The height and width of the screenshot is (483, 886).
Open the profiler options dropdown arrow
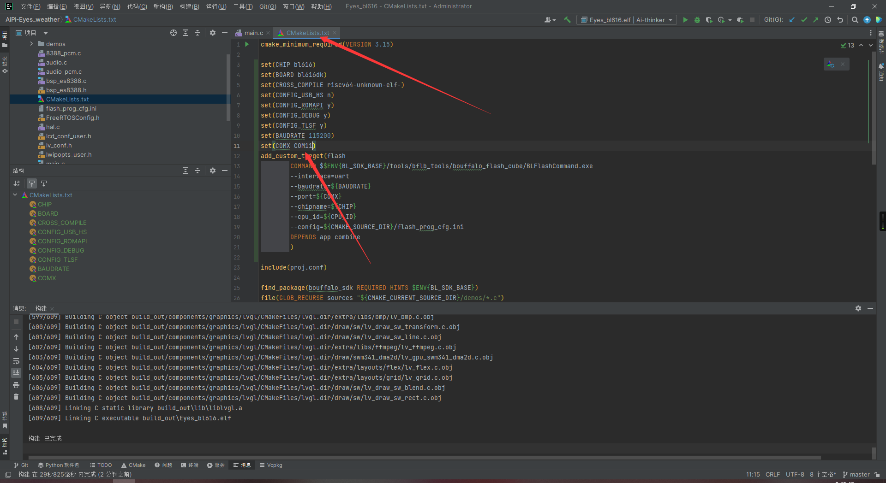tap(730, 20)
